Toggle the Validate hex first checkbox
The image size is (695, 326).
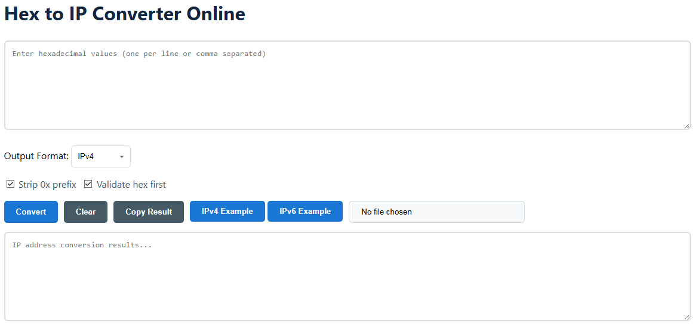click(88, 184)
